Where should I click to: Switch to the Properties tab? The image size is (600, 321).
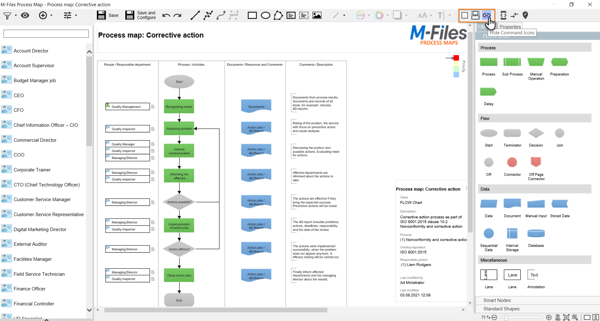510,27
